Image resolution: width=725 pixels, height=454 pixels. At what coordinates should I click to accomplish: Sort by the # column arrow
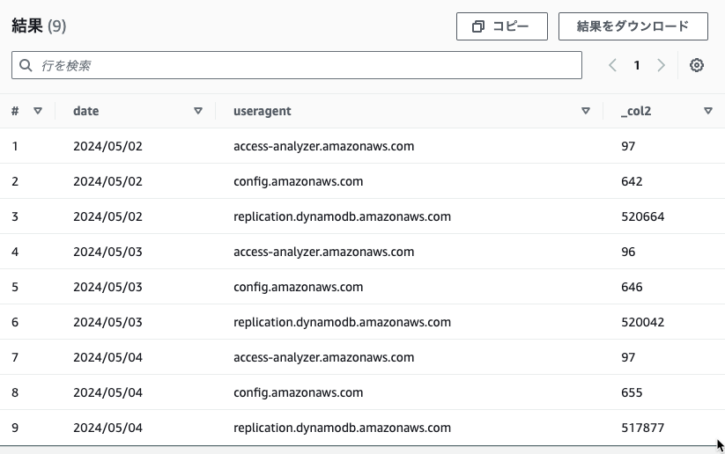(x=38, y=111)
